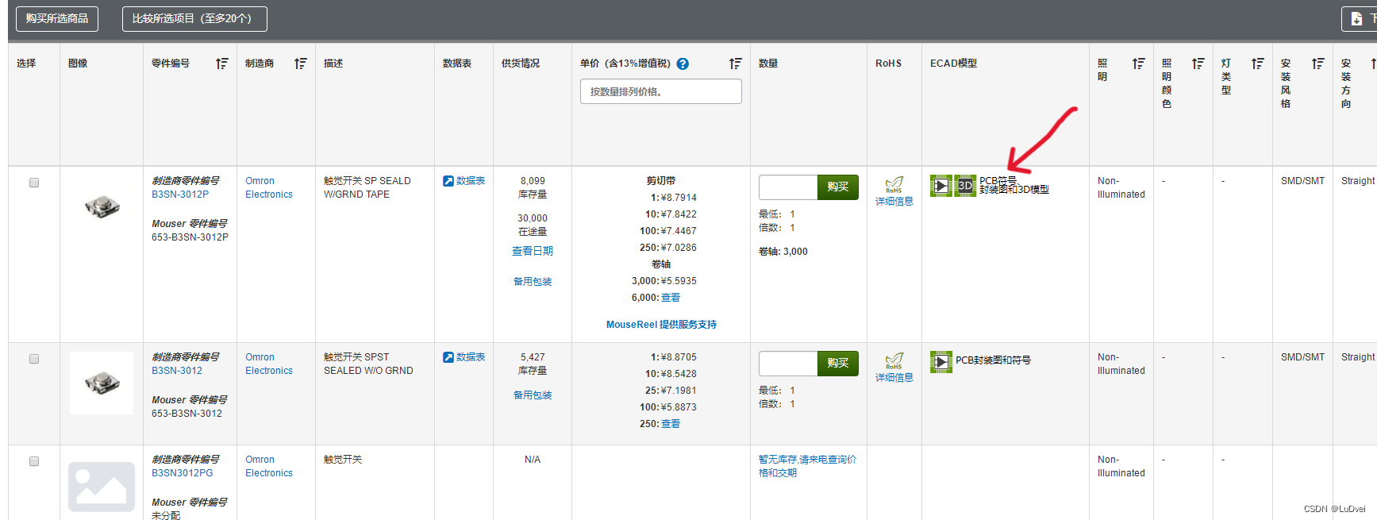Click 详细信息 RoHS link for B3SN-3012P
This screenshot has width=1377, height=520.
pyautogui.click(x=894, y=202)
